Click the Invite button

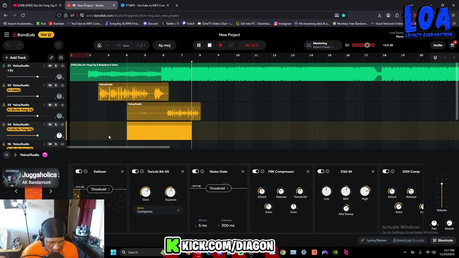pos(437,45)
